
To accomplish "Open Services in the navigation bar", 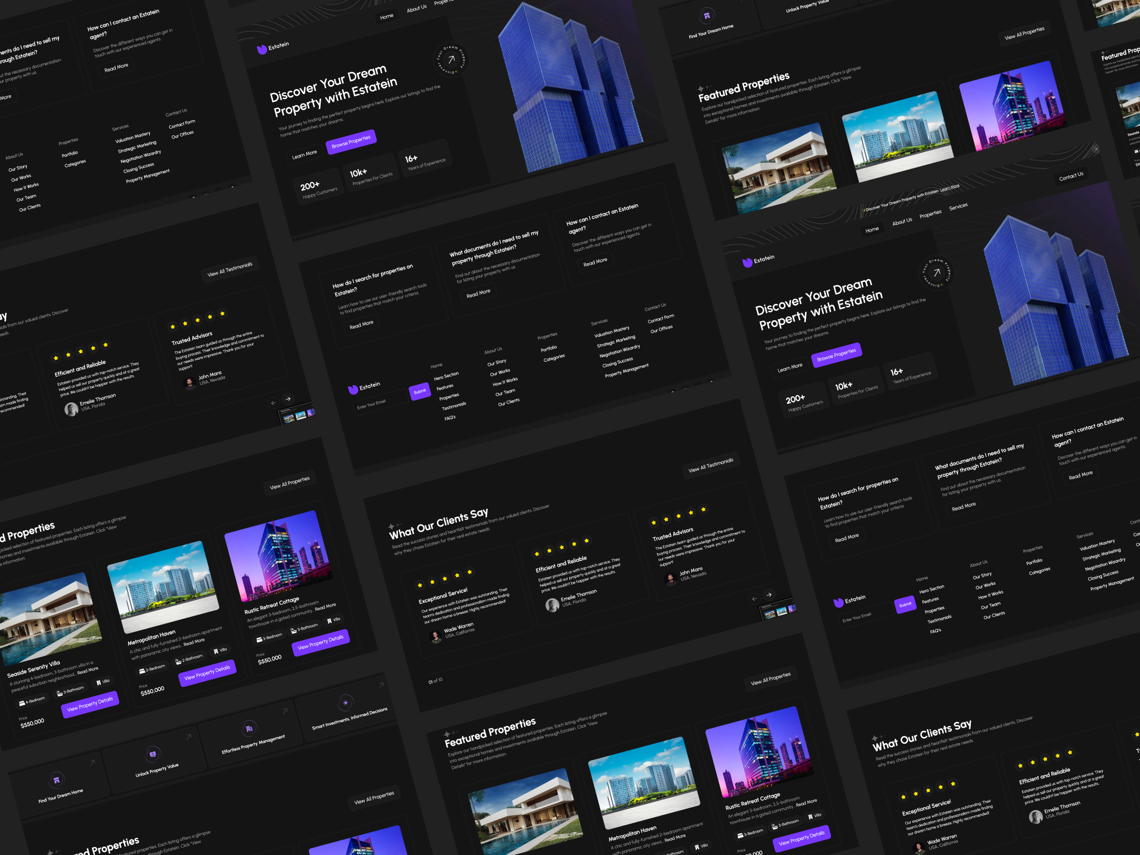I will coord(958,207).
